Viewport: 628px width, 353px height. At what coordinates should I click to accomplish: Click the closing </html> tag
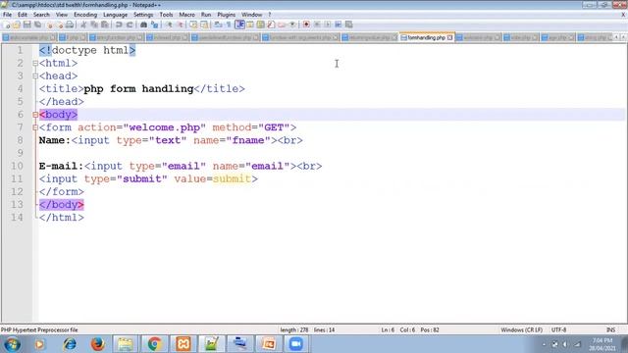pos(61,218)
